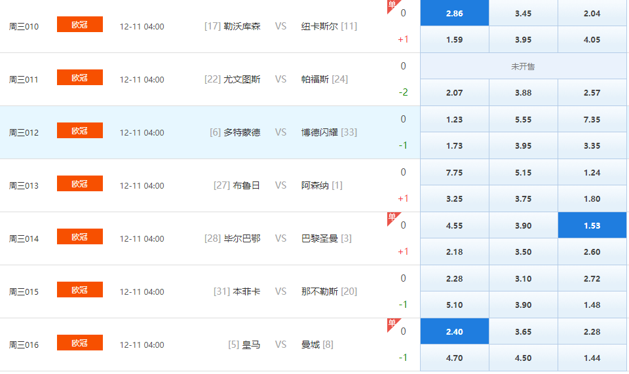
Task: Select 5.15 draw odds in 周三013
Action: (x=523, y=172)
